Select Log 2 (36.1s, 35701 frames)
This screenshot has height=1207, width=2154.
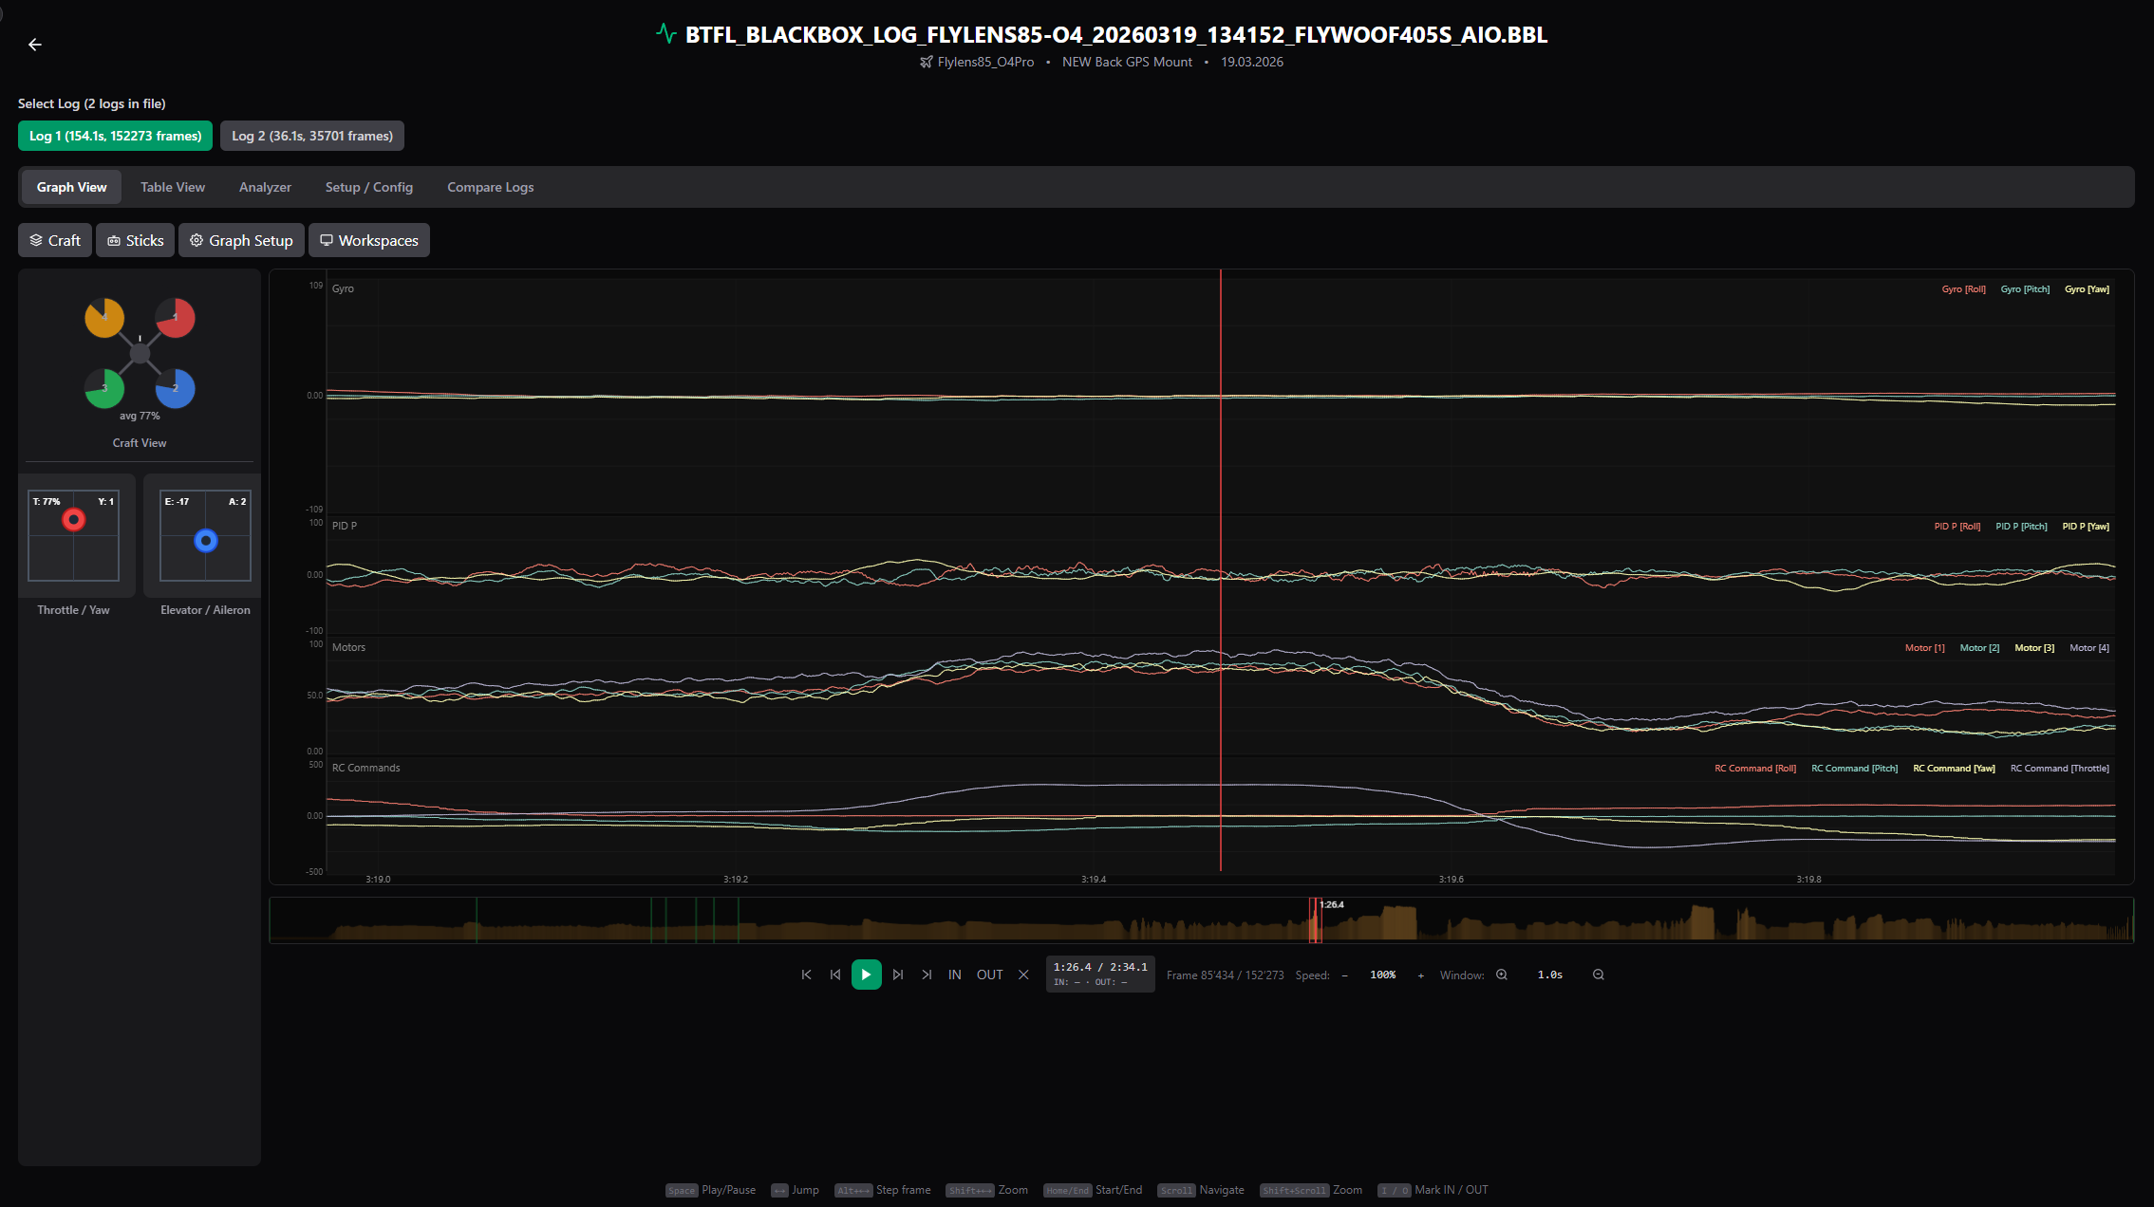(x=311, y=136)
